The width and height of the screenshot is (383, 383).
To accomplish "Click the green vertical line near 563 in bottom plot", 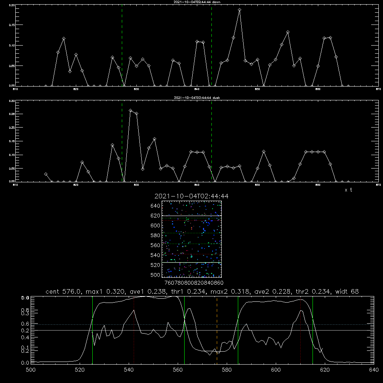I will (x=185, y=330).
